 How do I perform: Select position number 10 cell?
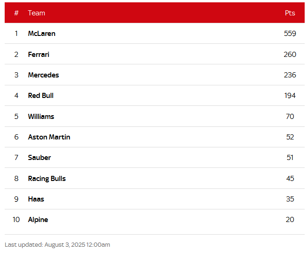pyautogui.click(x=16, y=220)
